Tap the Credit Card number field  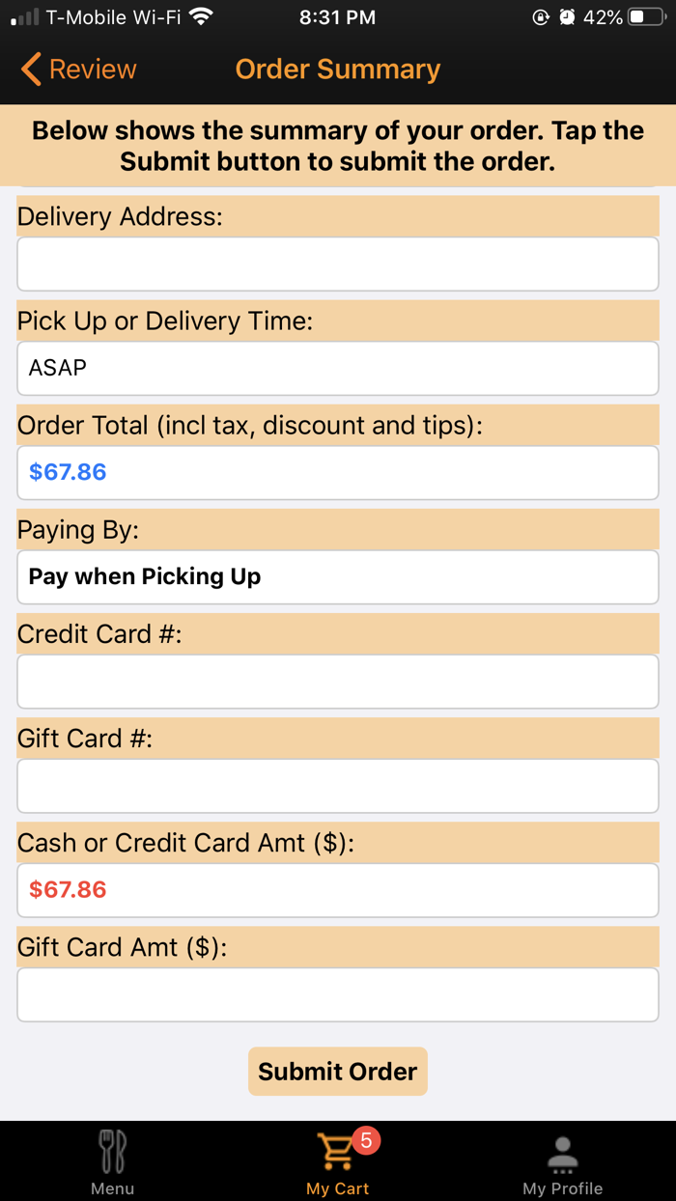tap(337, 681)
